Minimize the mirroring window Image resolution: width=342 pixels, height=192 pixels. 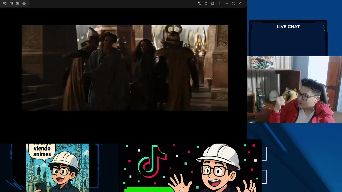[x=227, y=3]
